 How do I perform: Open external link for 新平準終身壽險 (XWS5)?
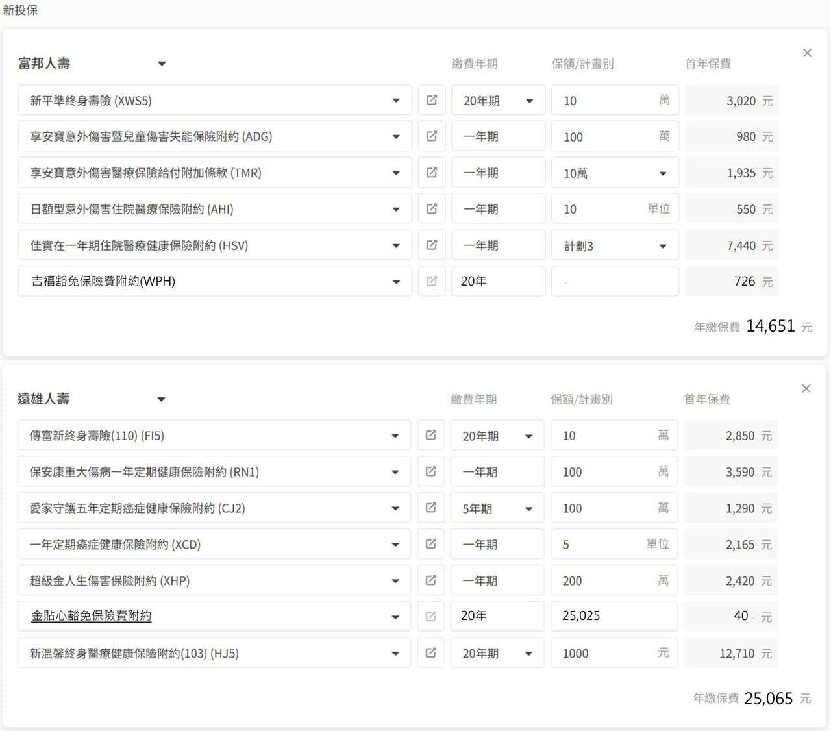point(432,101)
